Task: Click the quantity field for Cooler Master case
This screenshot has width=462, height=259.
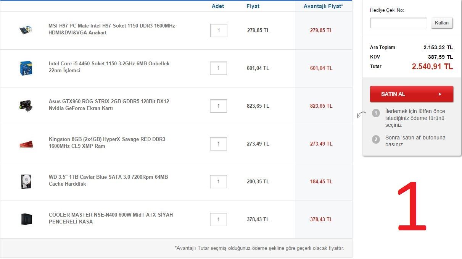Action: point(219,219)
